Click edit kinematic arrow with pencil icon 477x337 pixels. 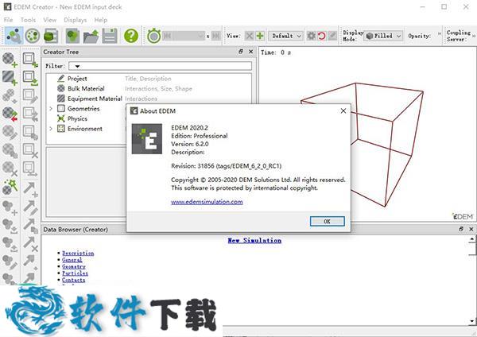[x=30, y=207]
